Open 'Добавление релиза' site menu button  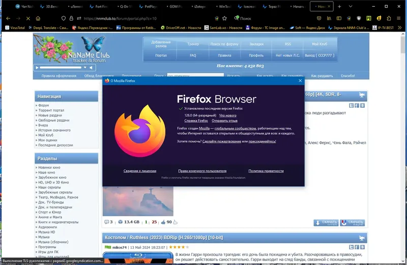click(x=161, y=44)
